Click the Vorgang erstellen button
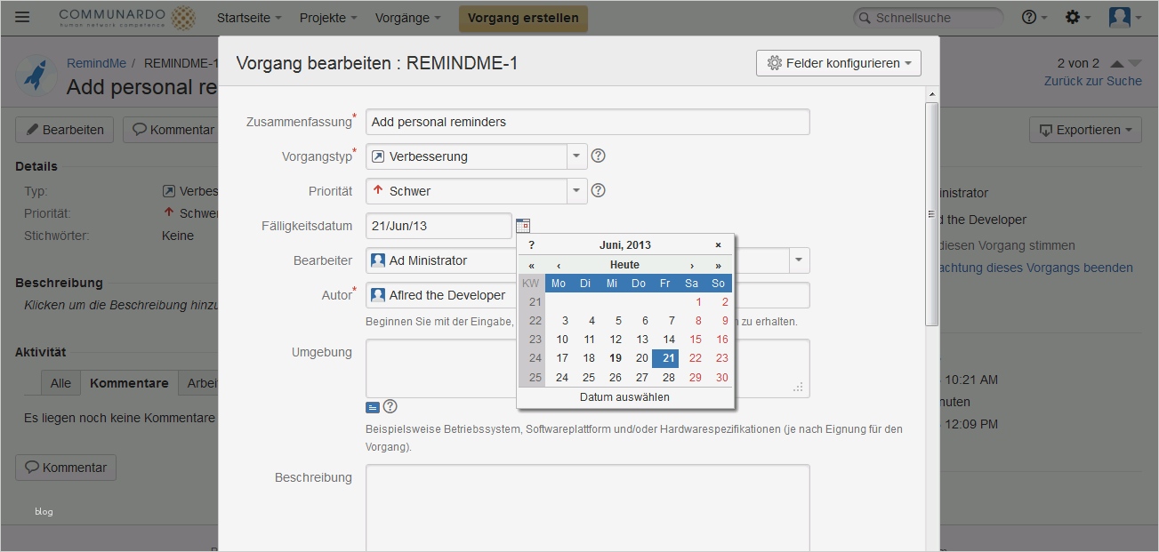The height and width of the screenshot is (552, 1159). [x=523, y=18]
